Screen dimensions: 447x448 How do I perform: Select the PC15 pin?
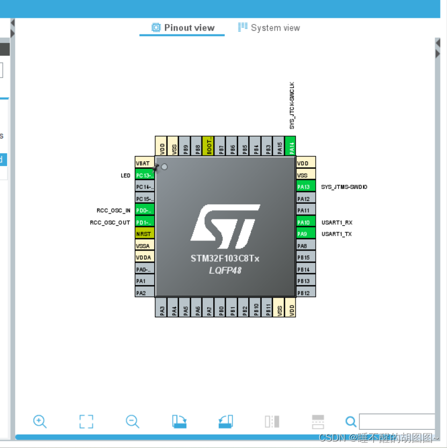point(145,198)
